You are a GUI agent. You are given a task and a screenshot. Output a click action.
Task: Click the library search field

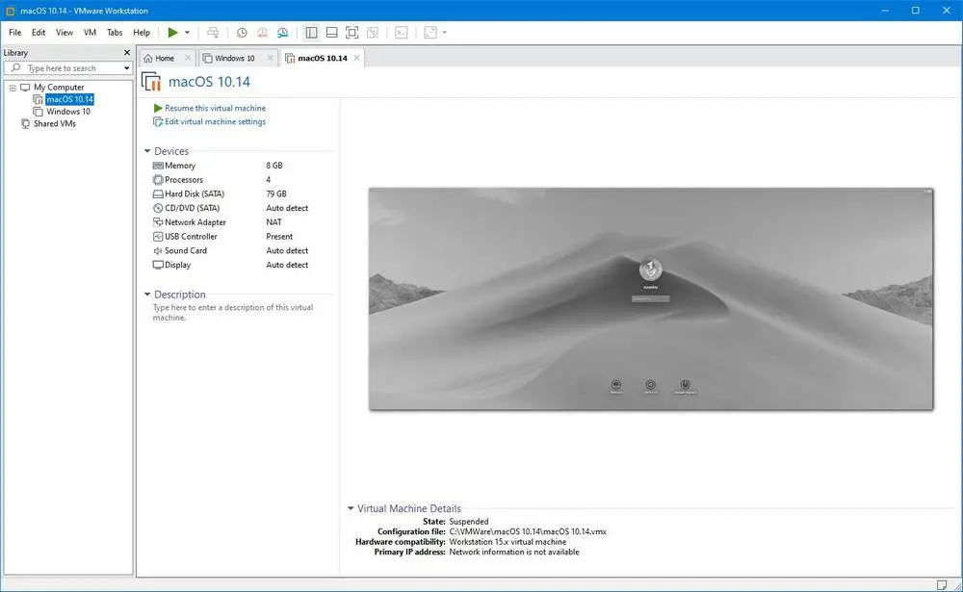(67, 68)
